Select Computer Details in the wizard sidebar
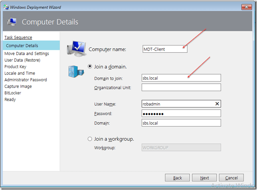The image size is (257, 190). point(22,45)
